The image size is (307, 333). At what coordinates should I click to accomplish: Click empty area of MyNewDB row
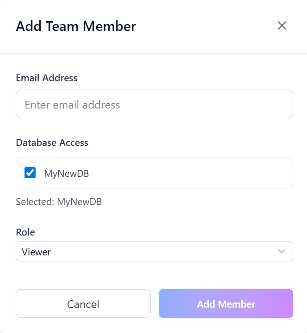[194, 173]
